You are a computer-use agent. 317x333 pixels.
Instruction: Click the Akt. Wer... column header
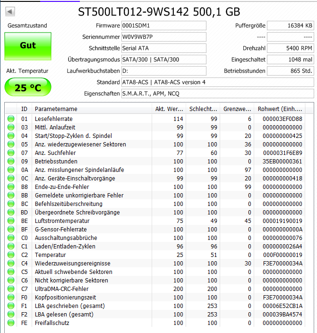point(169,109)
